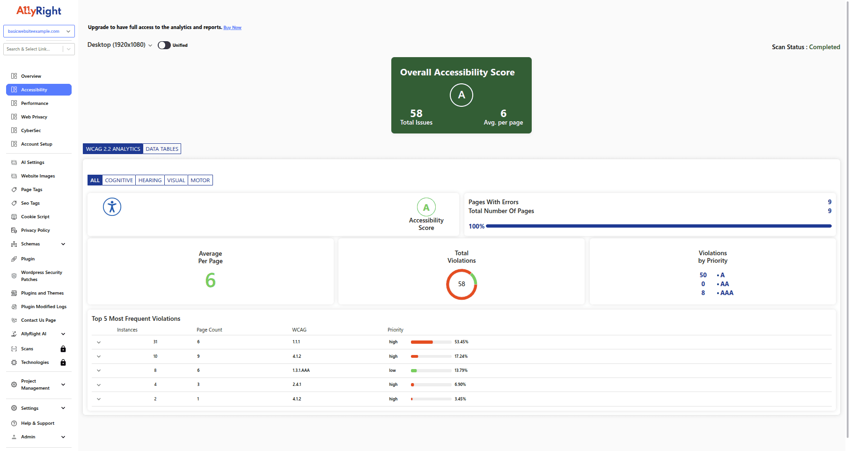Select the Seo Tags icon

click(14, 203)
